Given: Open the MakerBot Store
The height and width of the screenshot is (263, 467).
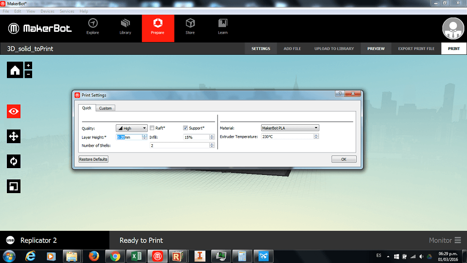Looking at the screenshot, I should coord(190,26).
